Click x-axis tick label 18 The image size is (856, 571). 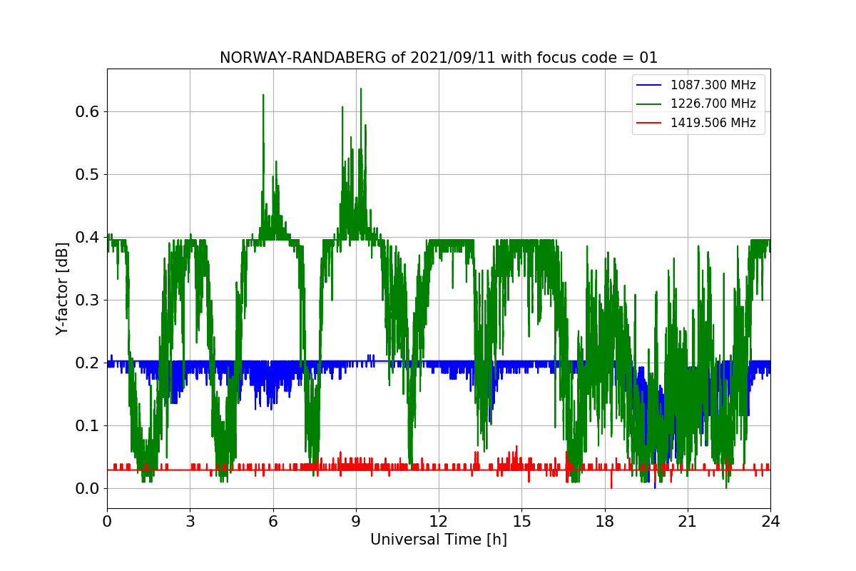[605, 521]
